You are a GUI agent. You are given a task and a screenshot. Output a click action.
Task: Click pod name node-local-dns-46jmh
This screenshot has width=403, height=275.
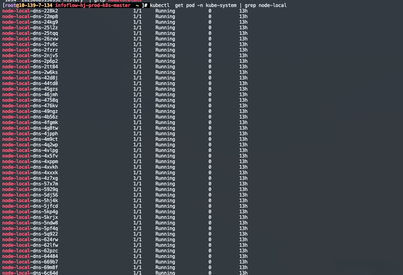[x=30, y=94]
